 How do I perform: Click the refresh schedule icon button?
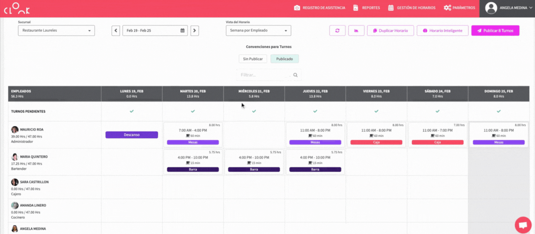[x=337, y=31]
